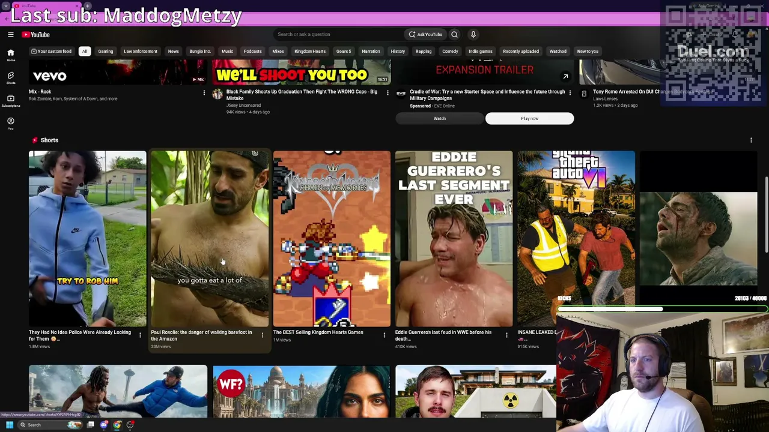Filter the feed by Music
769x432 pixels.
(227, 51)
